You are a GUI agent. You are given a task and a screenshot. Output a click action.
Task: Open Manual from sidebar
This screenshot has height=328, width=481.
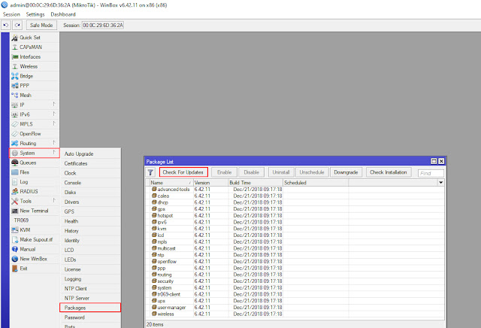pyautogui.click(x=35, y=249)
